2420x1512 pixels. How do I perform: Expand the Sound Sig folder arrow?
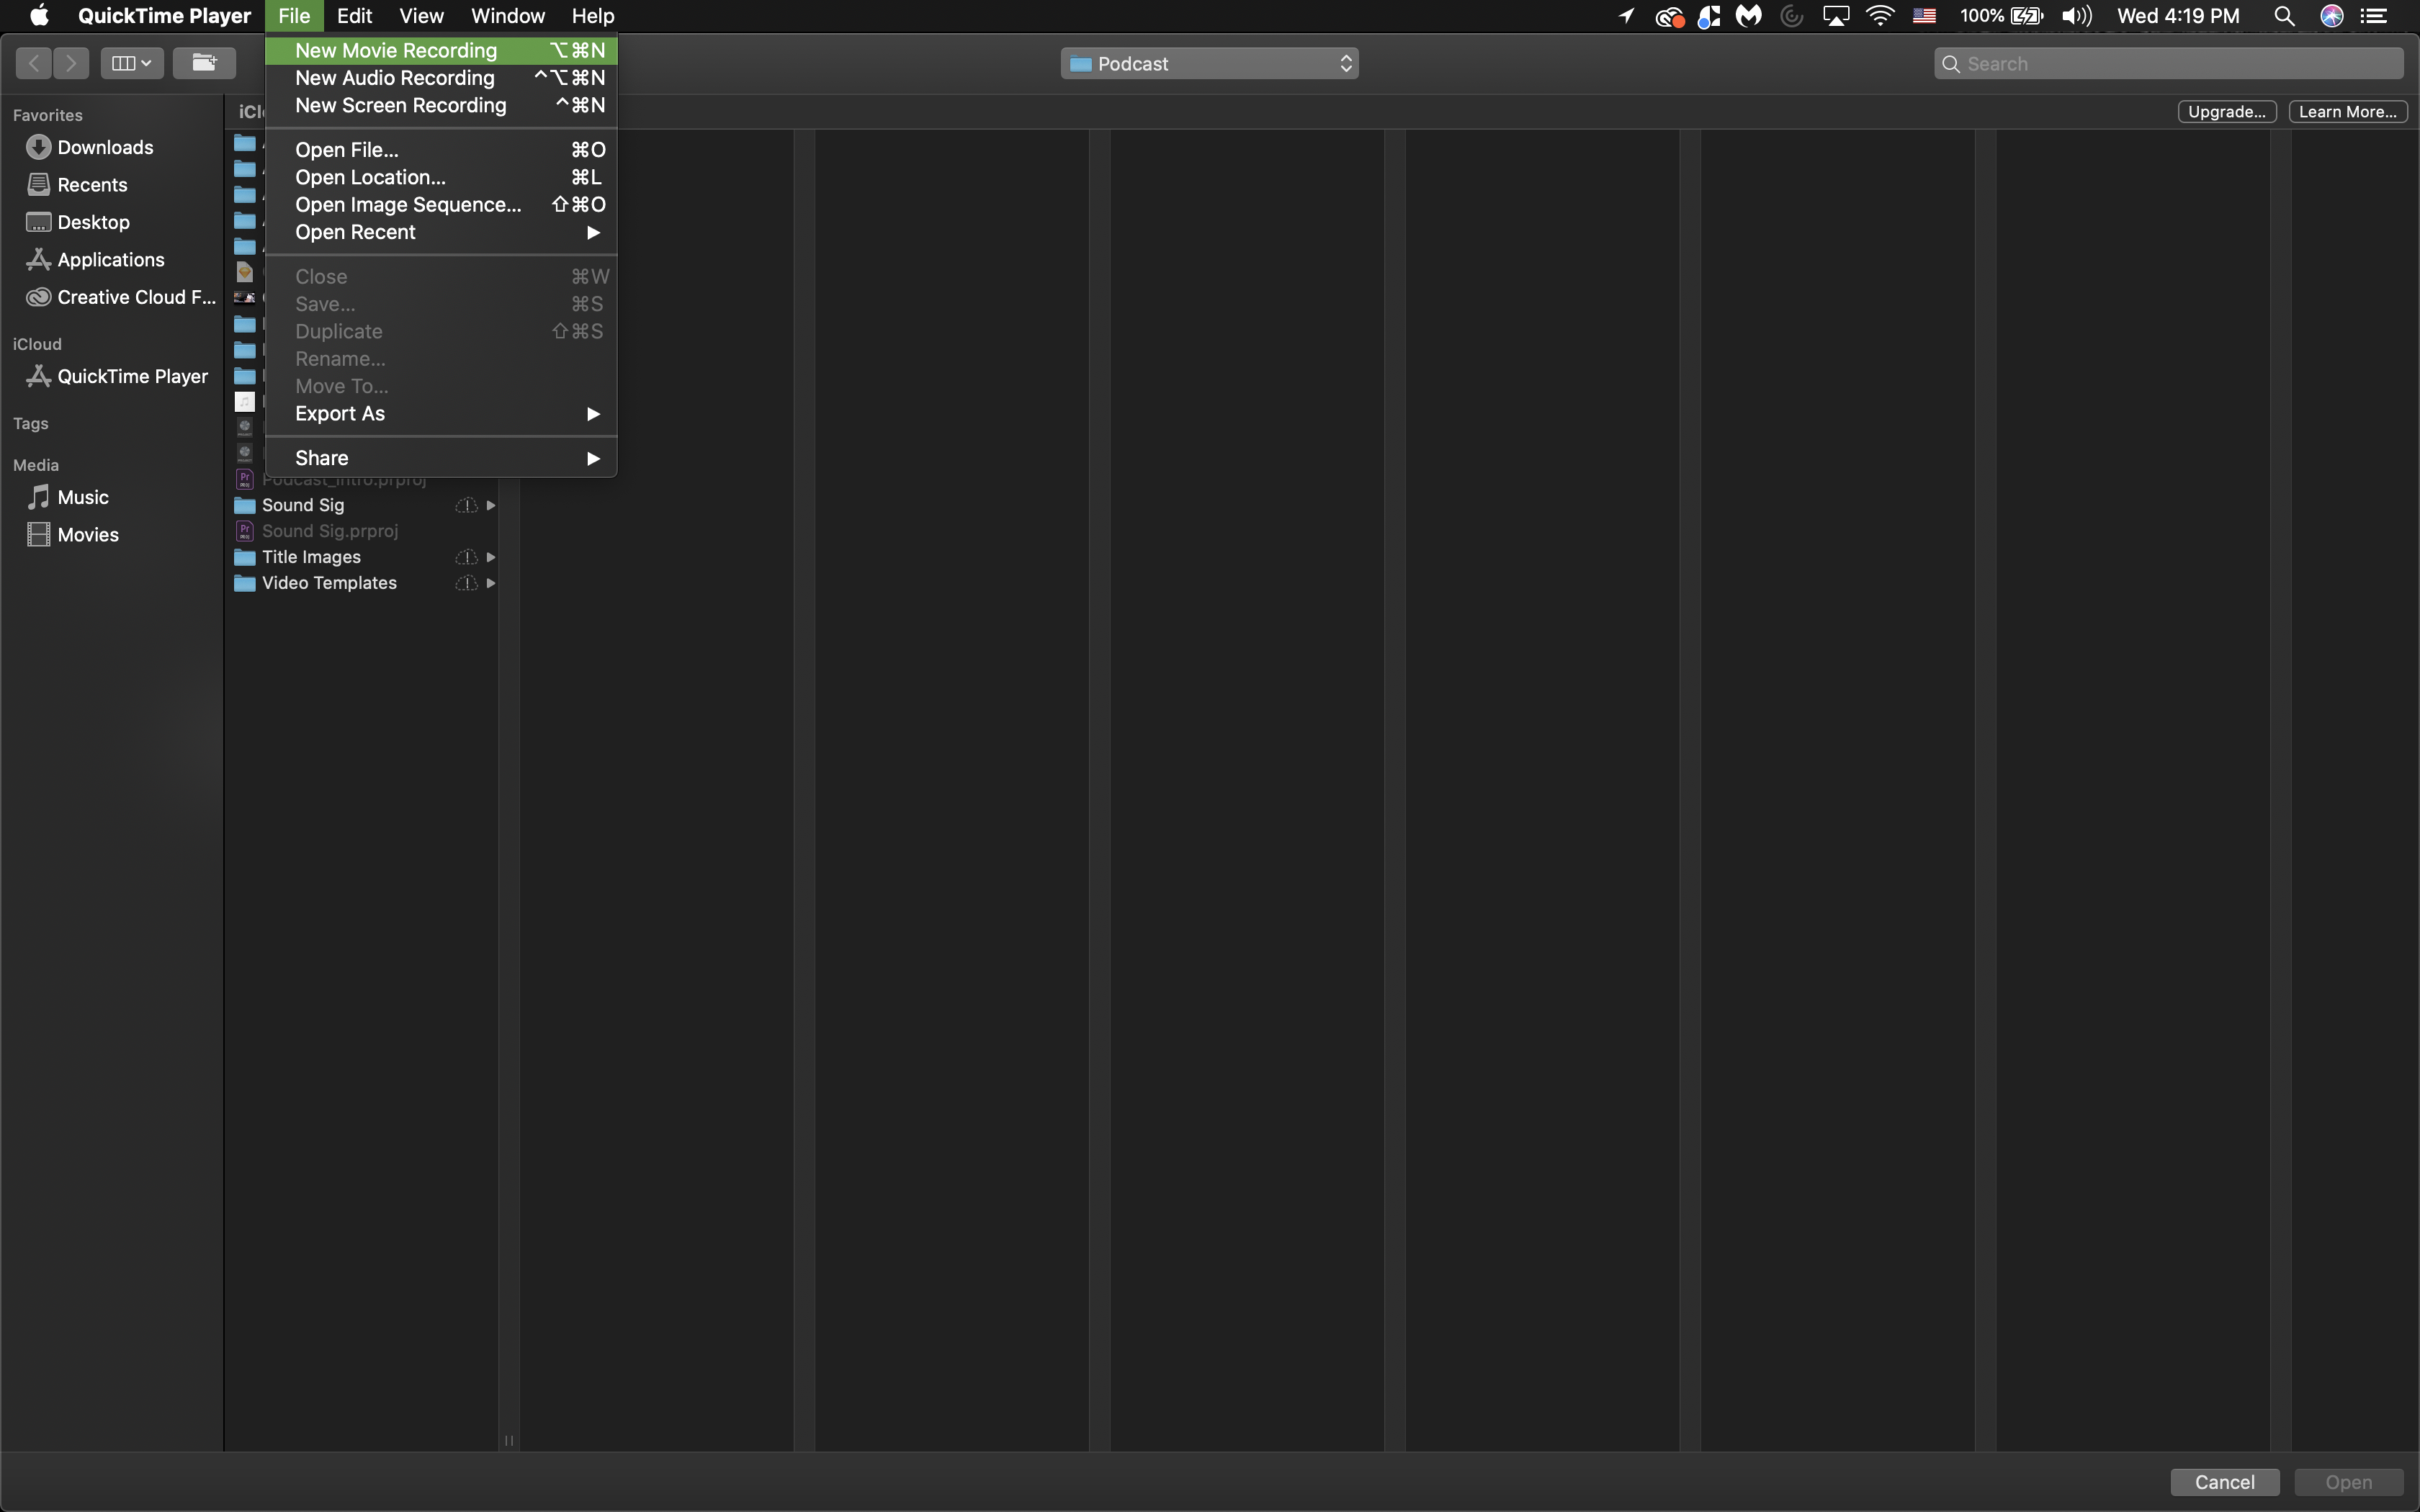491,506
